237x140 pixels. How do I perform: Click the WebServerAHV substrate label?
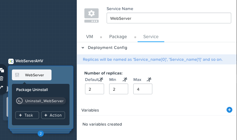[29, 61]
